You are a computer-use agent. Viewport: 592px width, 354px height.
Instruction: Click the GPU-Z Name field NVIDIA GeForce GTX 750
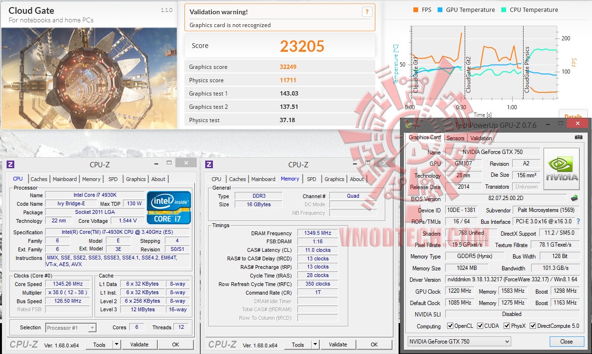(492, 152)
